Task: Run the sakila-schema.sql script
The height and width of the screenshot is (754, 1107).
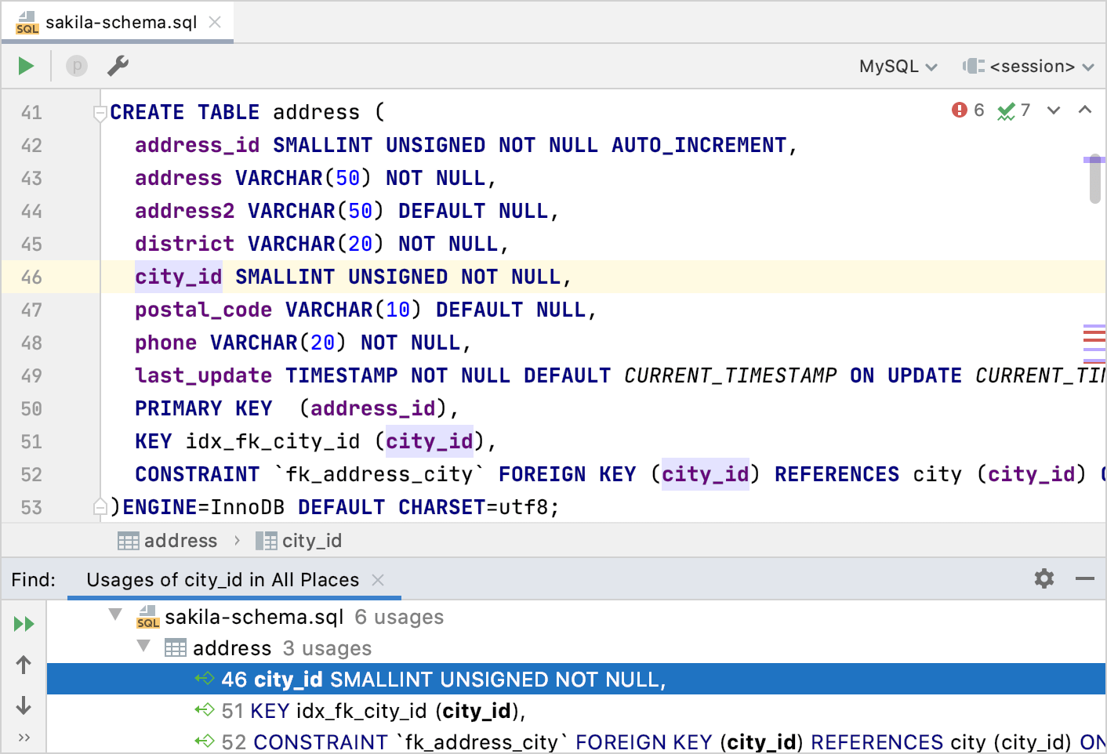Action: point(24,66)
